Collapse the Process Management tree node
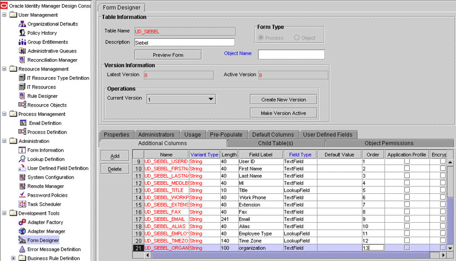 click(x=5, y=114)
